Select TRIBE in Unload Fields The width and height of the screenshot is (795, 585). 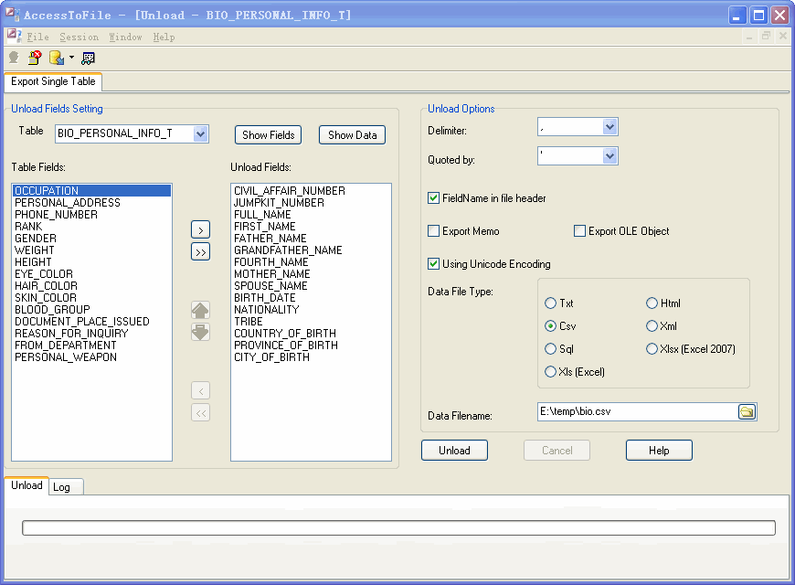311,322
